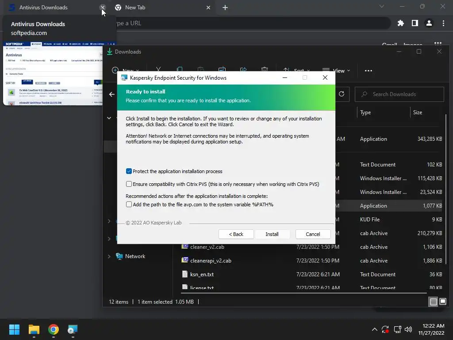Viewport: 453px width, 340px height.
Task: Click Install to begin Kaspersky installation
Action: point(272,234)
